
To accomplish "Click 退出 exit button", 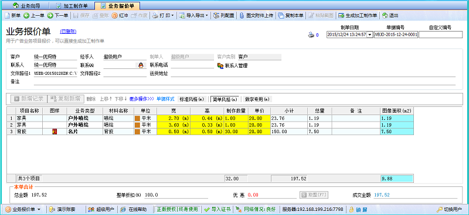I will (390, 16).
